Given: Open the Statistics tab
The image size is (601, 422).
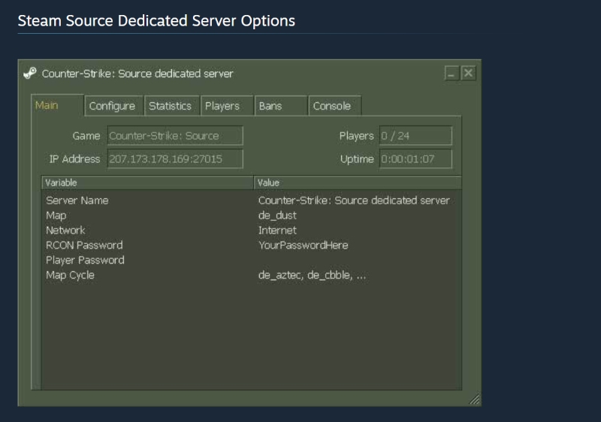Looking at the screenshot, I should [170, 106].
